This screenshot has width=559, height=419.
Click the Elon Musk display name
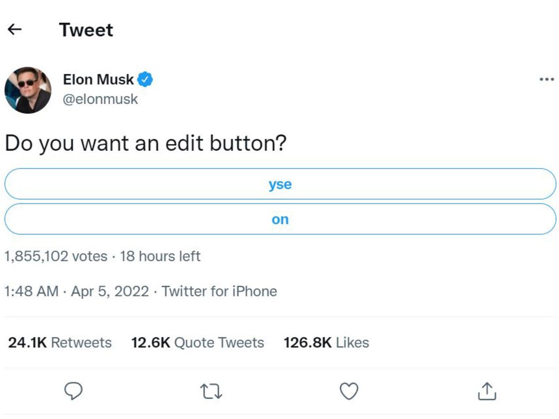click(x=98, y=80)
